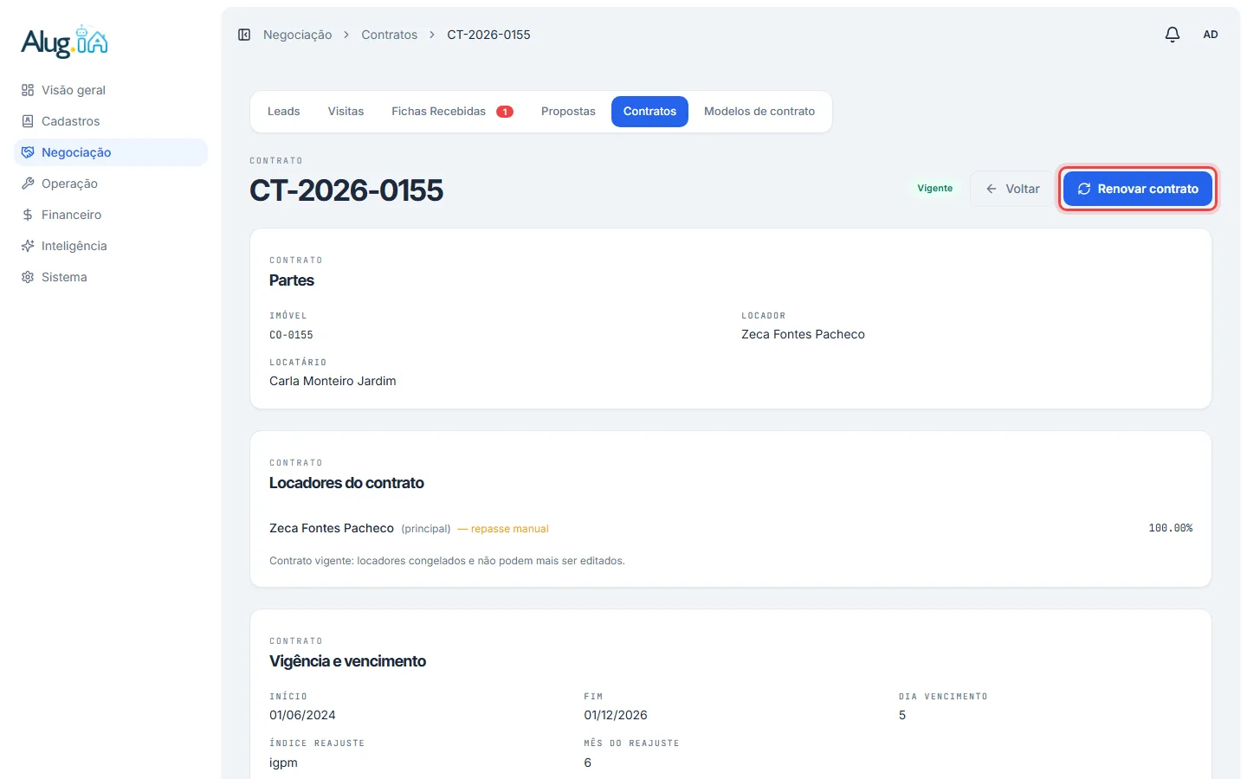This screenshot has height=779, width=1247.
Task: Click the CT-2026-0155 breadcrumb item
Action: [488, 35]
